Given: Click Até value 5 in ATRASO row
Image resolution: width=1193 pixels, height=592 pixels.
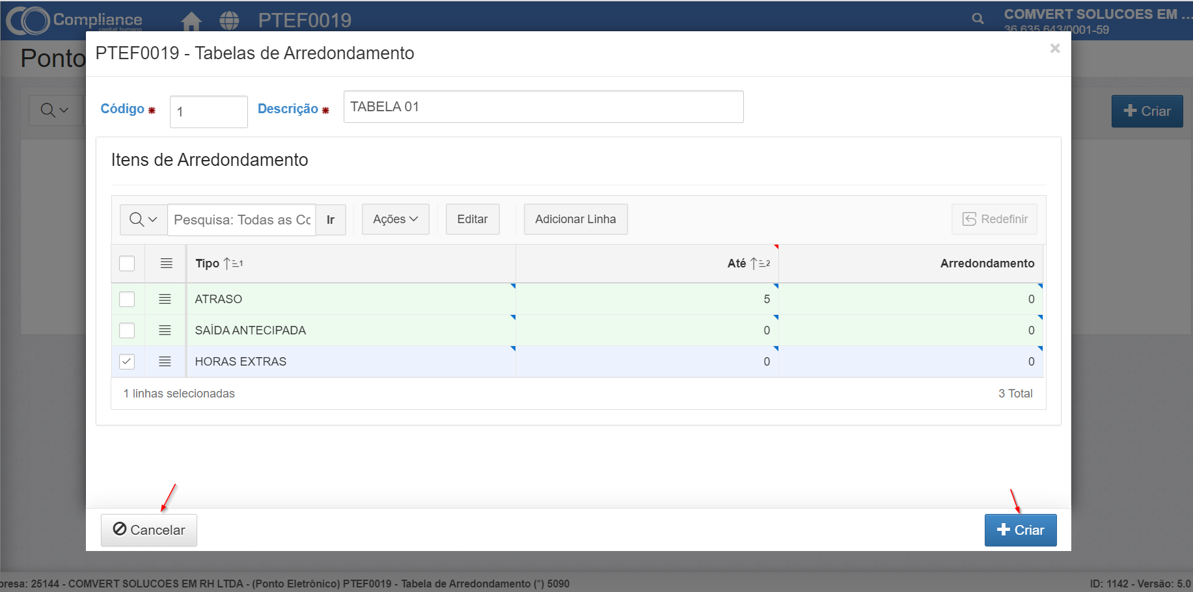Looking at the screenshot, I should click(x=648, y=299).
